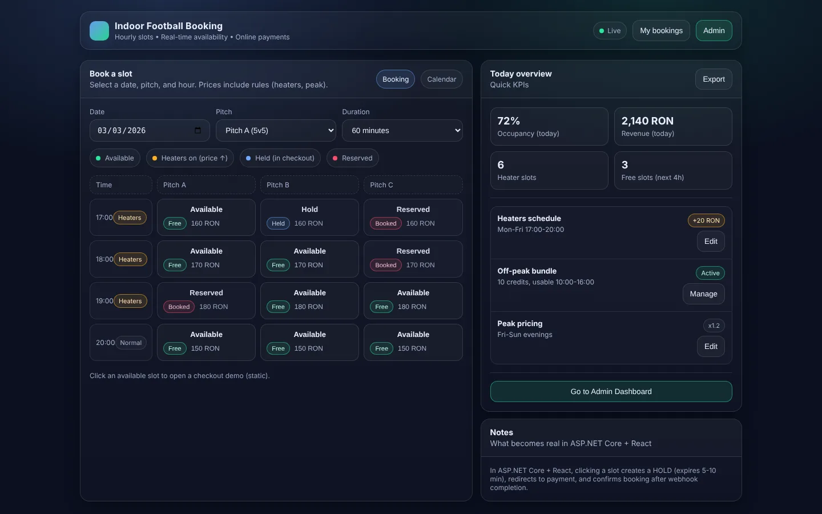Go to Admin Dashboard
Screen dimensions: 822x514
point(611,392)
